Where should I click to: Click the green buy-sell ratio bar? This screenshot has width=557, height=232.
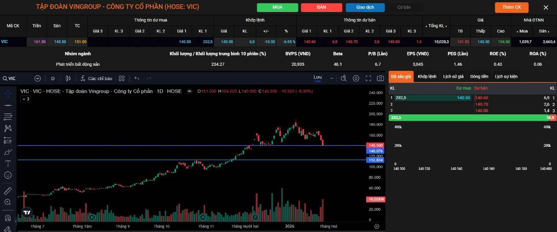pyautogui.click(x=468, y=118)
